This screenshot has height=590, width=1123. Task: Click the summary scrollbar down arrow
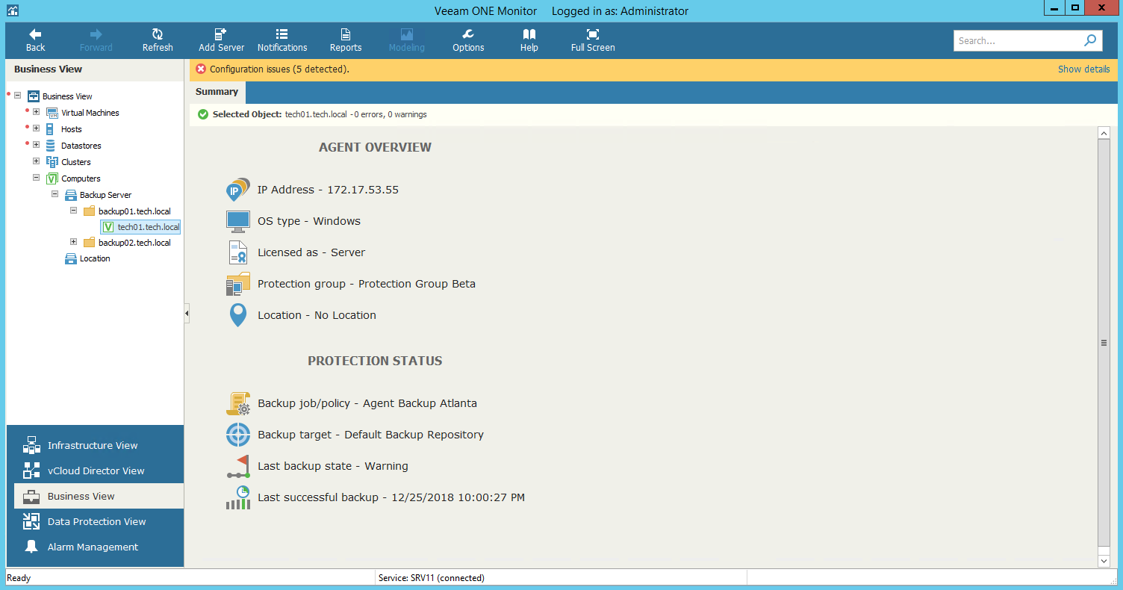[1104, 560]
